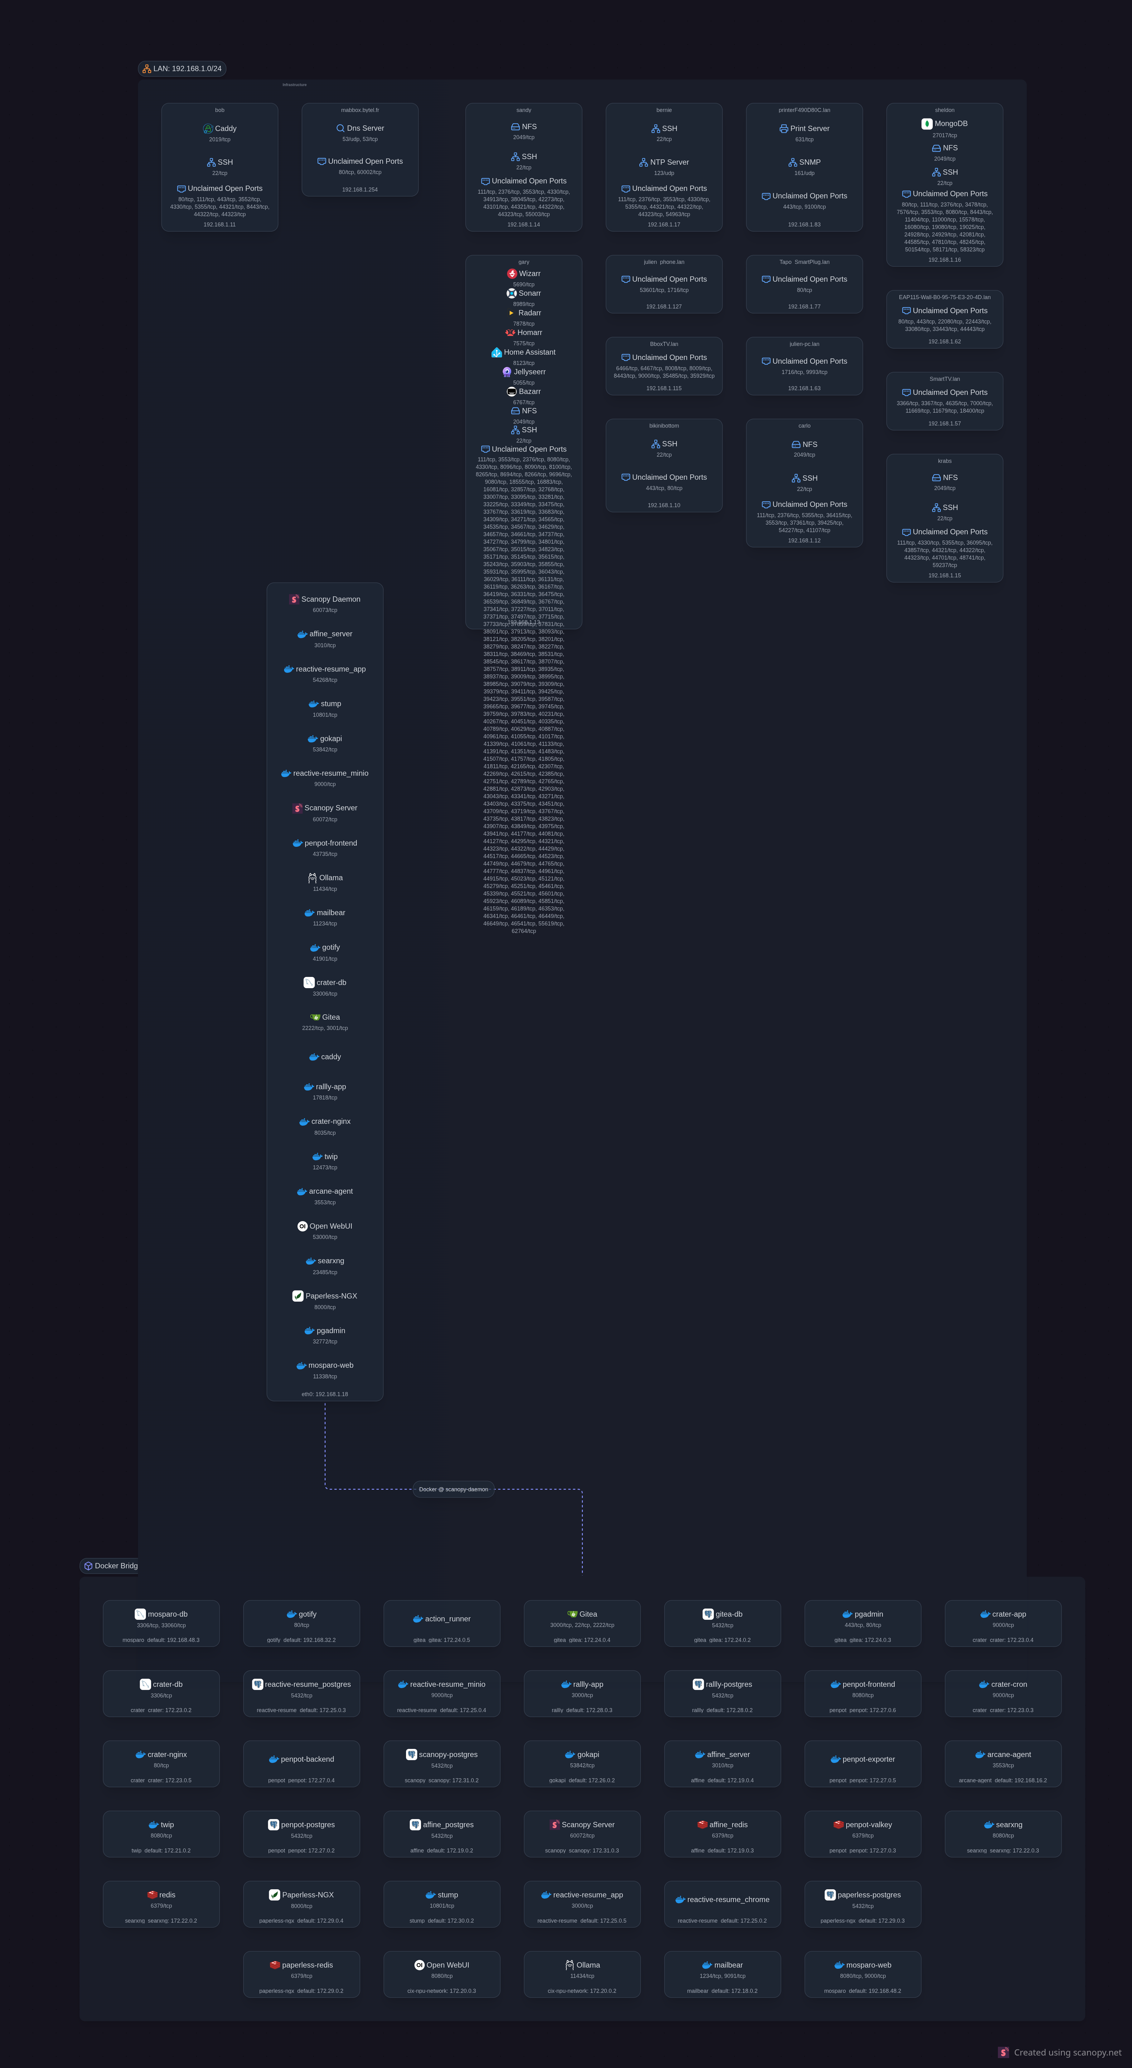Click the Docker @ scanopy-daemon edge label
The width and height of the screenshot is (1132, 2068).
pos(454,1489)
